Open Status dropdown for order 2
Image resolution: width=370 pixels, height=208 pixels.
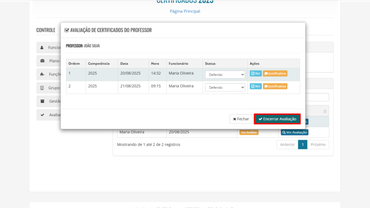[x=225, y=87]
